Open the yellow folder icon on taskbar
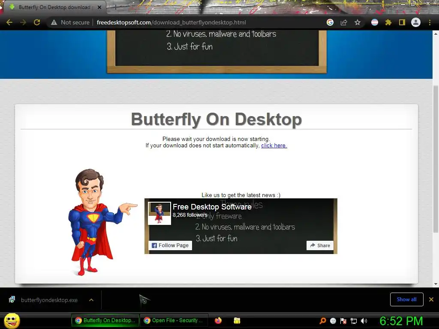The width and height of the screenshot is (439, 329). click(x=237, y=320)
